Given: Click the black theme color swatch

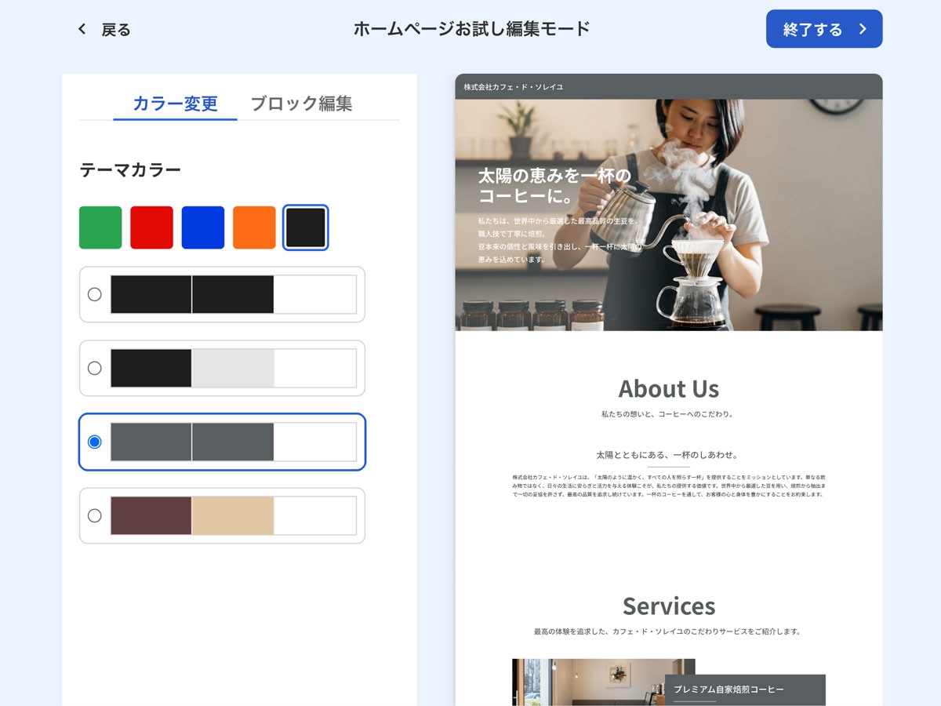Looking at the screenshot, I should (305, 227).
